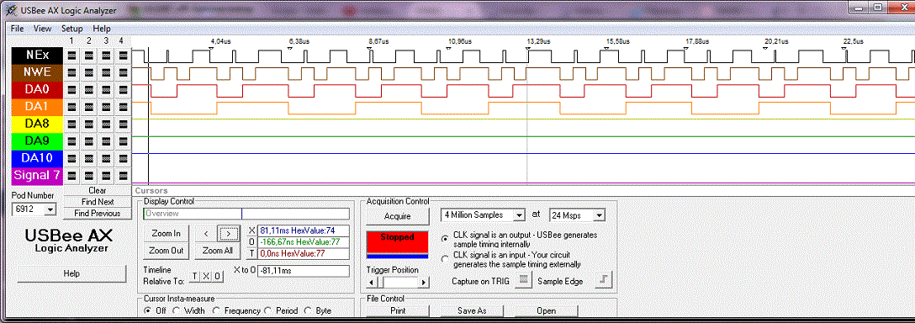Open the Setup menu
Viewport: 915px width, 323px height.
(x=72, y=28)
